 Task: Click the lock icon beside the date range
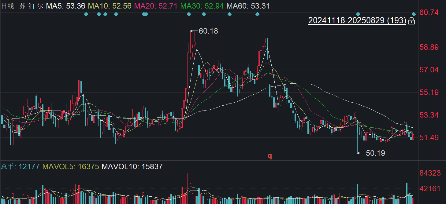pos(411,21)
